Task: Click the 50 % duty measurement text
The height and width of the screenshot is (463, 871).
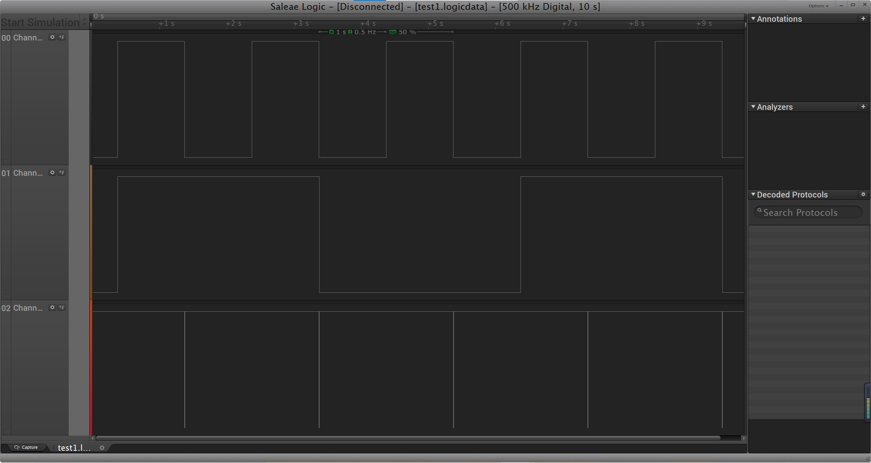Action: pyautogui.click(x=407, y=32)
